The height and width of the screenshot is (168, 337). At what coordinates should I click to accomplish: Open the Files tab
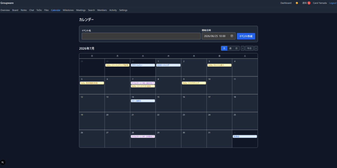(46, 10)
